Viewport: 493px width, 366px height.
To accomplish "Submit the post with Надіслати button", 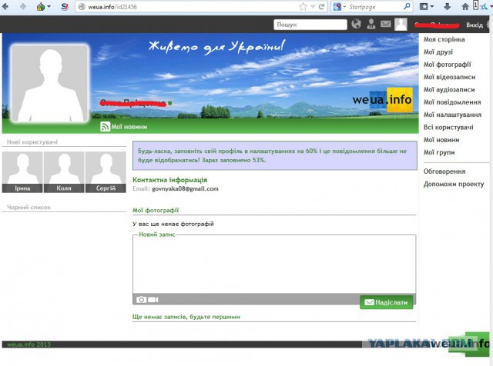I will [386, 302].
